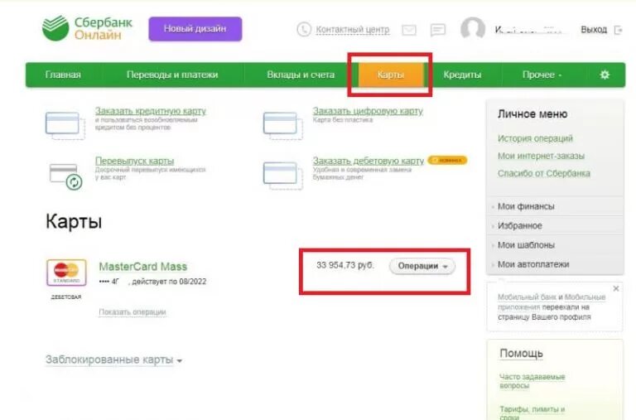The height and width of the screenshot is (420, 636).
Task: Open the Операции dropdown button
Action: [x=422, y=266]
